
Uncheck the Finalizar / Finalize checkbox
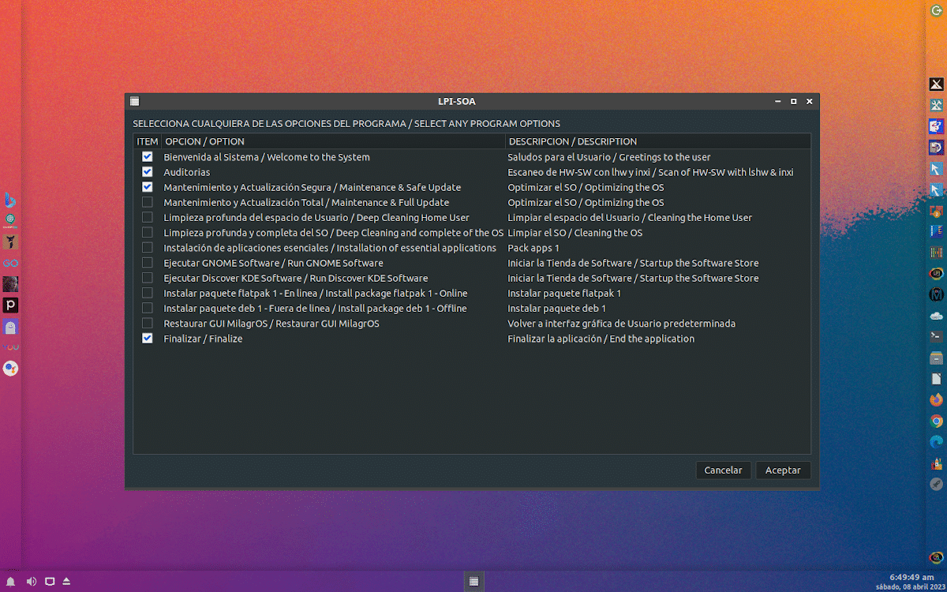(148, 339)
